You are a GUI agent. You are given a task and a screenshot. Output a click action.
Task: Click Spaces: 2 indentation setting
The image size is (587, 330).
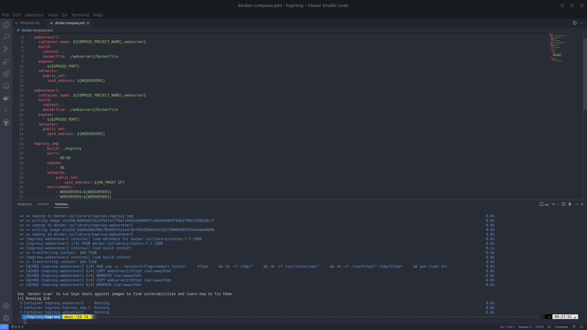tap(525, 327)
